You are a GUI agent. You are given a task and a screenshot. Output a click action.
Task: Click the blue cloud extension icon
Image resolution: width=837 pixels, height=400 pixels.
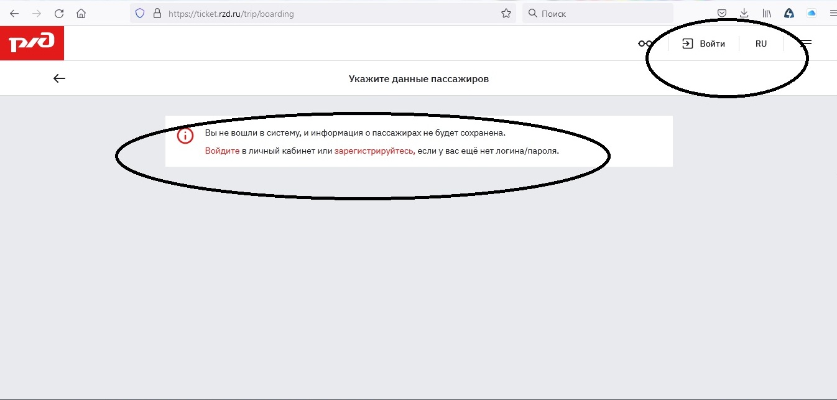pos(811,13)
